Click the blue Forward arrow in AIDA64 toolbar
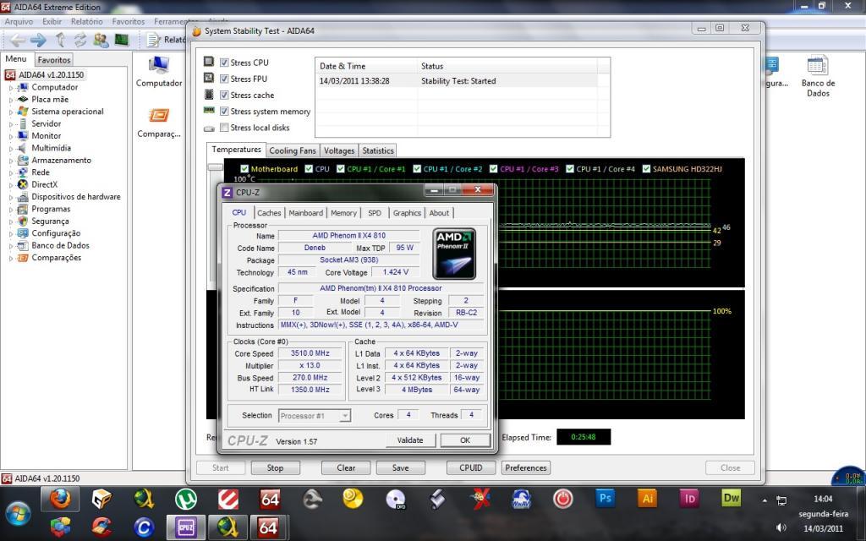The image size is (866, 541). point(38,40)
